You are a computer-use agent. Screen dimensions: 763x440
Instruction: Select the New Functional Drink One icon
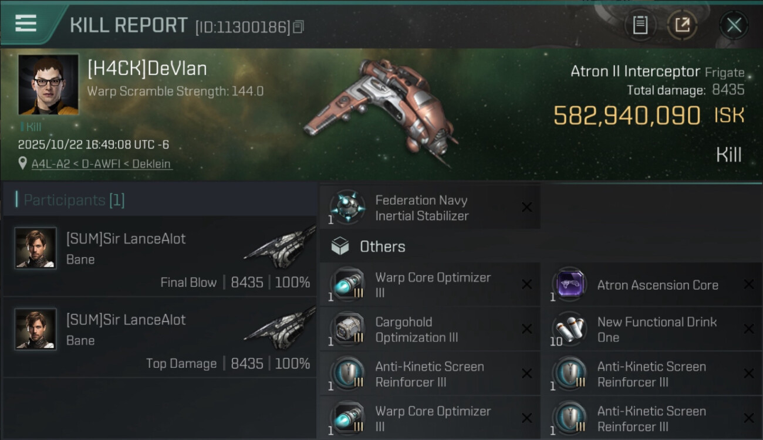(x=569, y=330)
